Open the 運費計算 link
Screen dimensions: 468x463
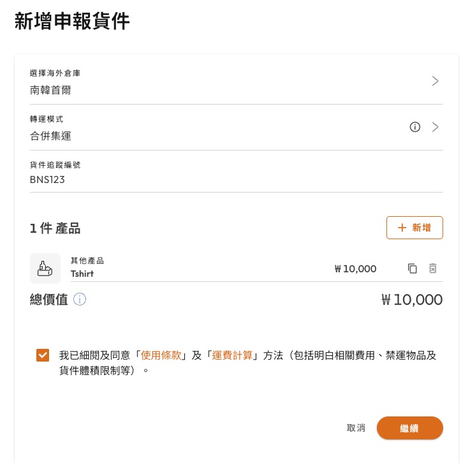(232, 355)
